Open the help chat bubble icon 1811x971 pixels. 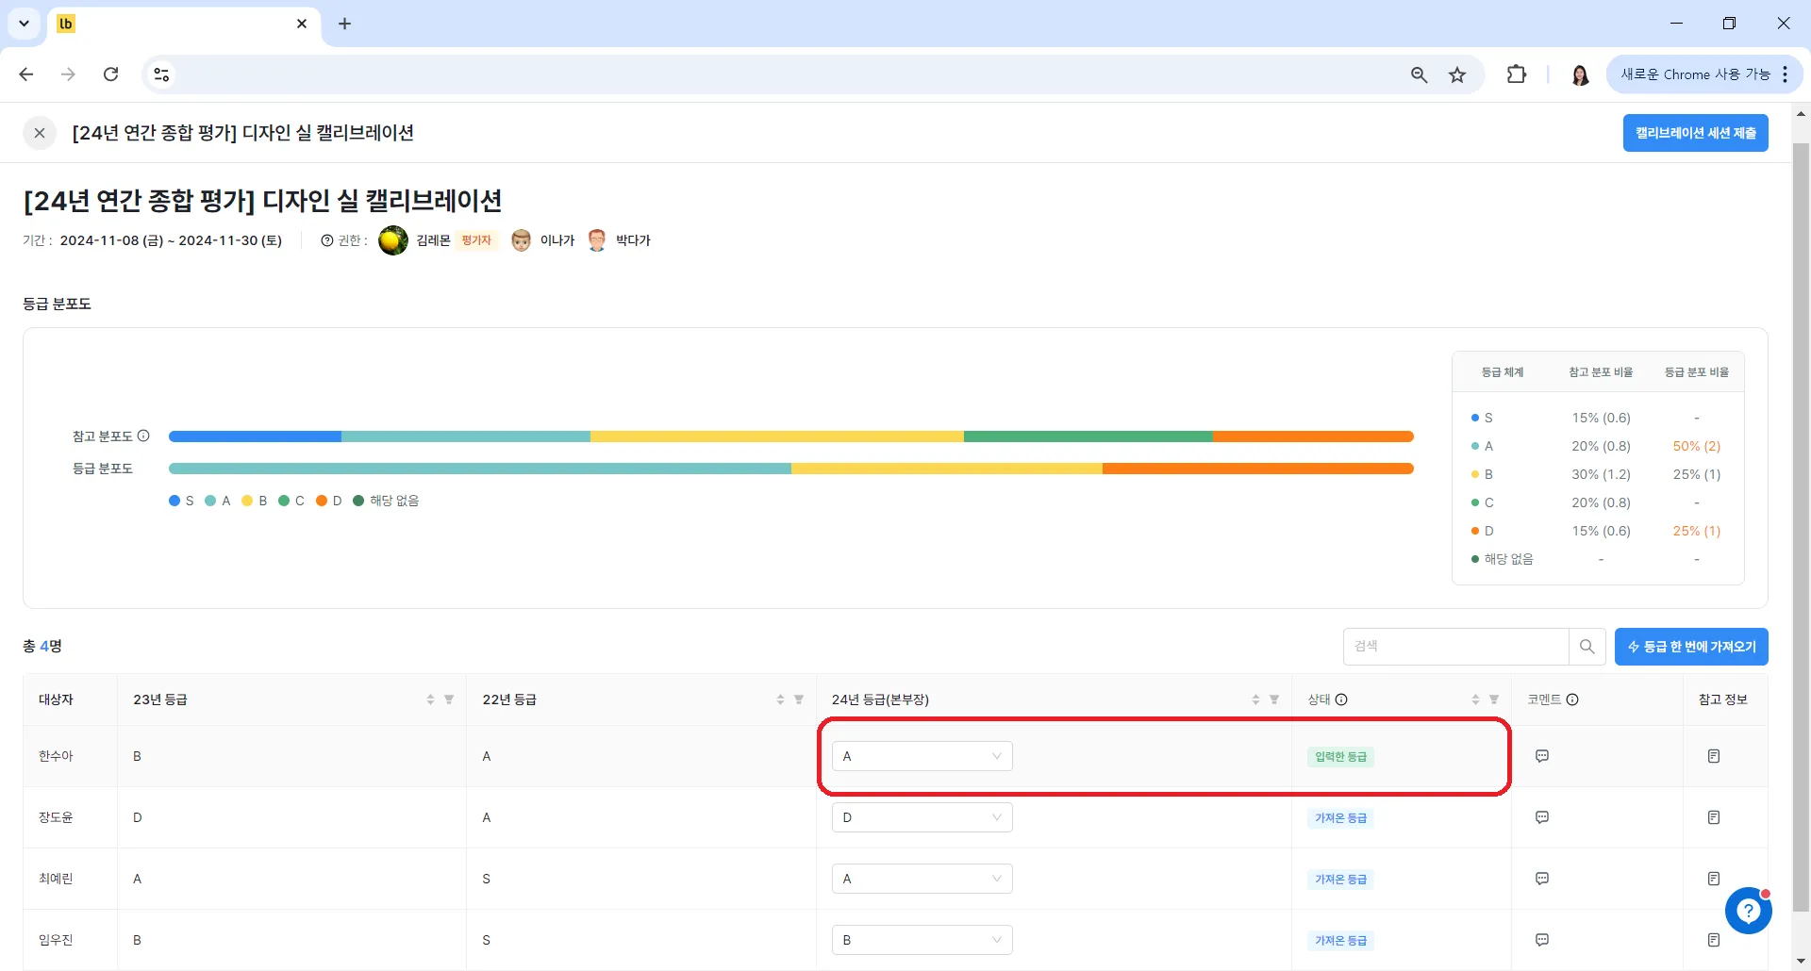pyautogui.click(x=1748, y=911)
